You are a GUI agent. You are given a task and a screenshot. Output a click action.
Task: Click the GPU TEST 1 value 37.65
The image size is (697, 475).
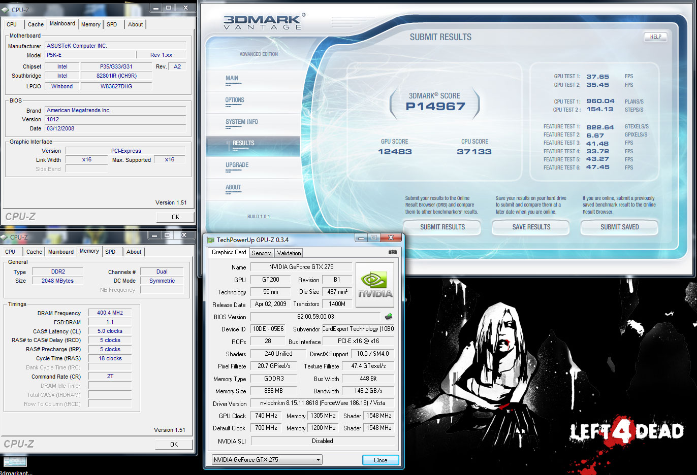coord(597,77)
